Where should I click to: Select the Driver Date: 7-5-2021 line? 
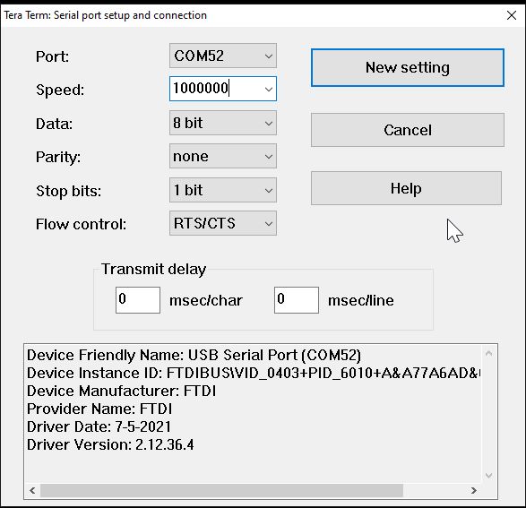[99, 426]
